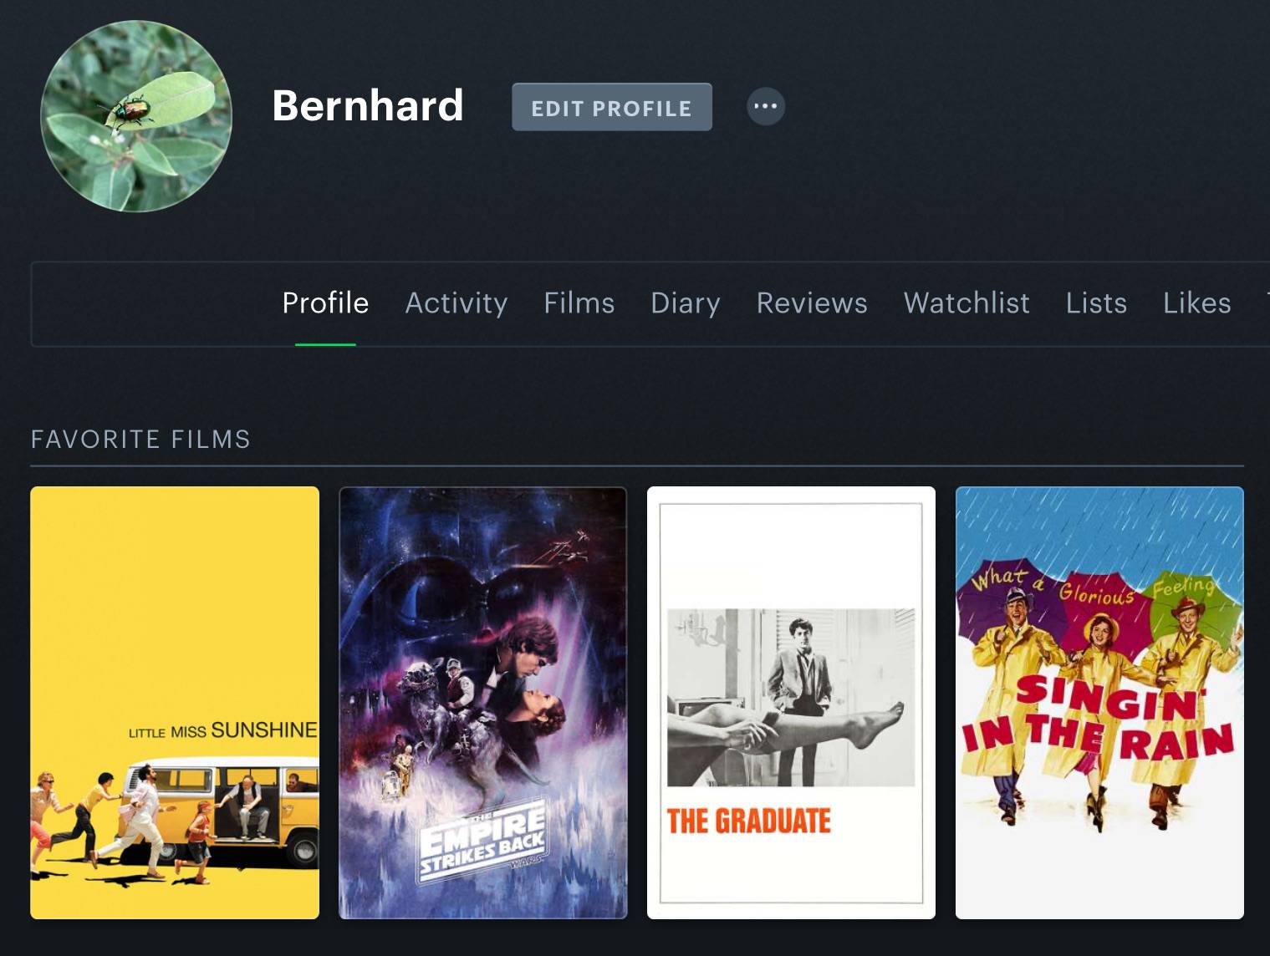
Task: Open the Little Miss Sunshine poster
Action: click(x=175, y=703)
